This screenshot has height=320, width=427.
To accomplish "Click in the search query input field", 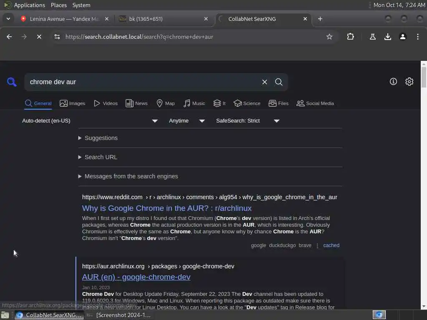I will tap(142, 82).
